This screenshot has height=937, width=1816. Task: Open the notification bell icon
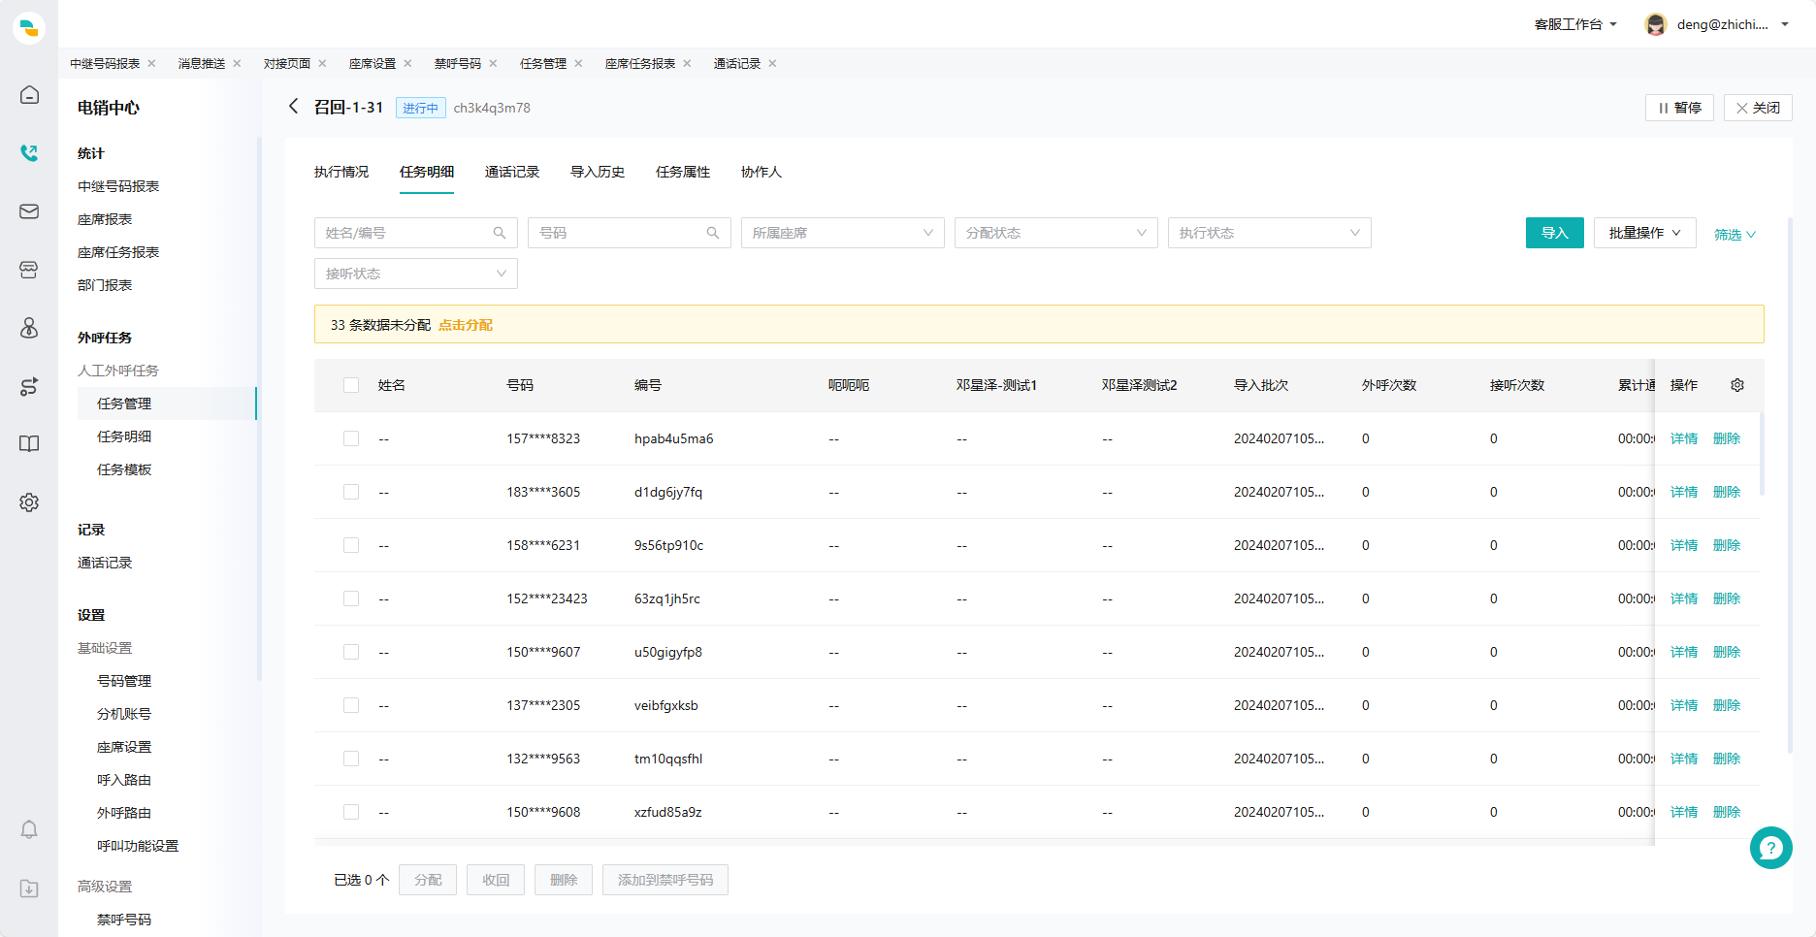[29, 829]
